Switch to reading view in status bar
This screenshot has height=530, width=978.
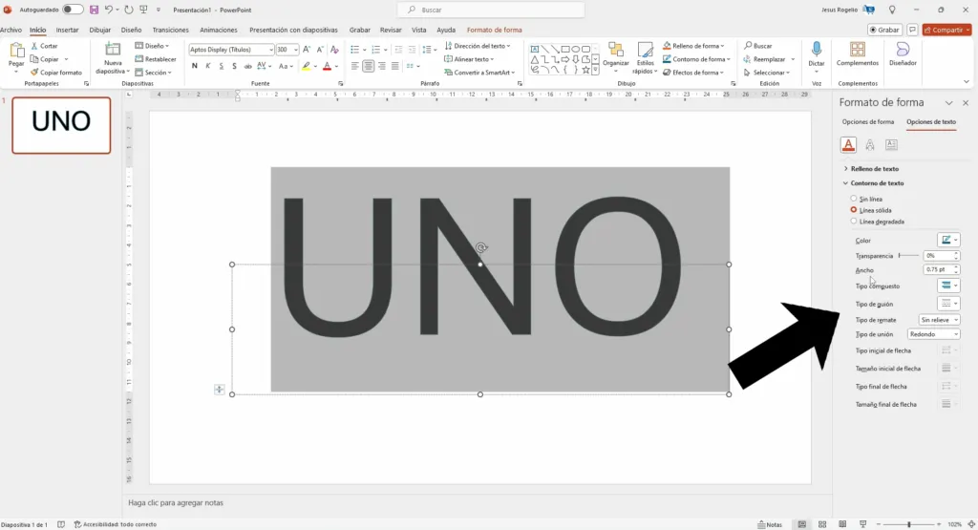842,524
